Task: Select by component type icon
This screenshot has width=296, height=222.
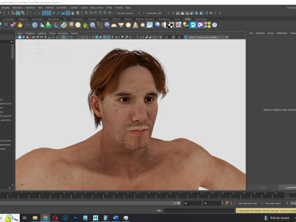Action: click(x=23, y=13)
